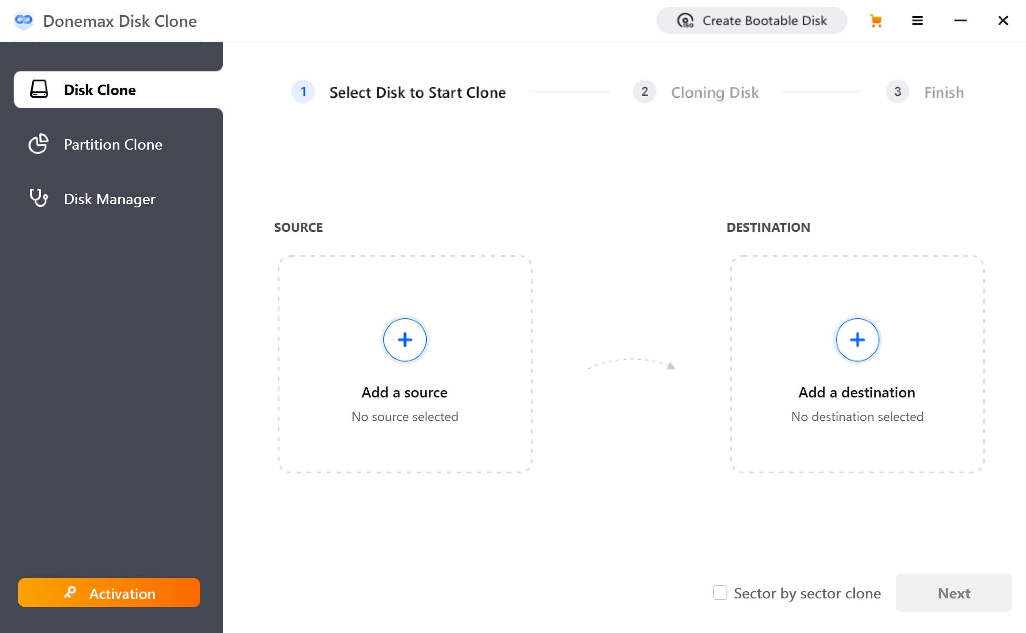This screenshot has width=1026, height=633.
Task: Click step 1 Select Disk to Start Clone
Action: [x=417, y=92]
